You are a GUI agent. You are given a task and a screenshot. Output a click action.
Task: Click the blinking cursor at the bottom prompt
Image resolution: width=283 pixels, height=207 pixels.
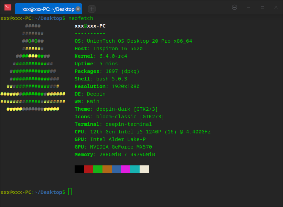(x=70, y=192)
